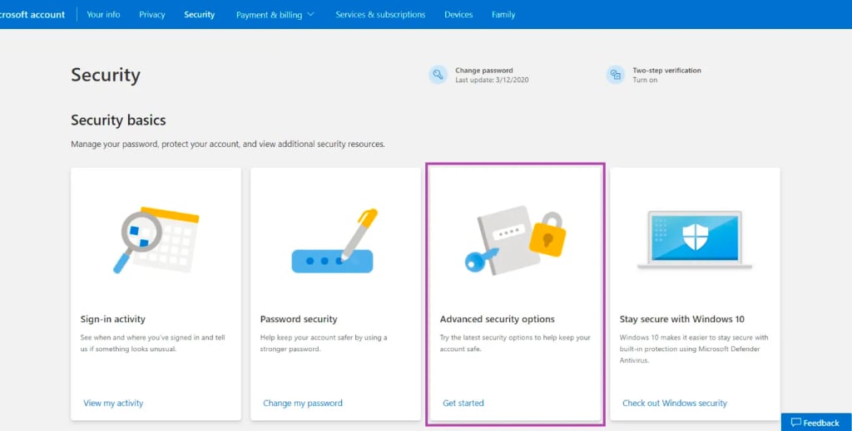
Task: Click the Change my password link
Action: point(303,403)
